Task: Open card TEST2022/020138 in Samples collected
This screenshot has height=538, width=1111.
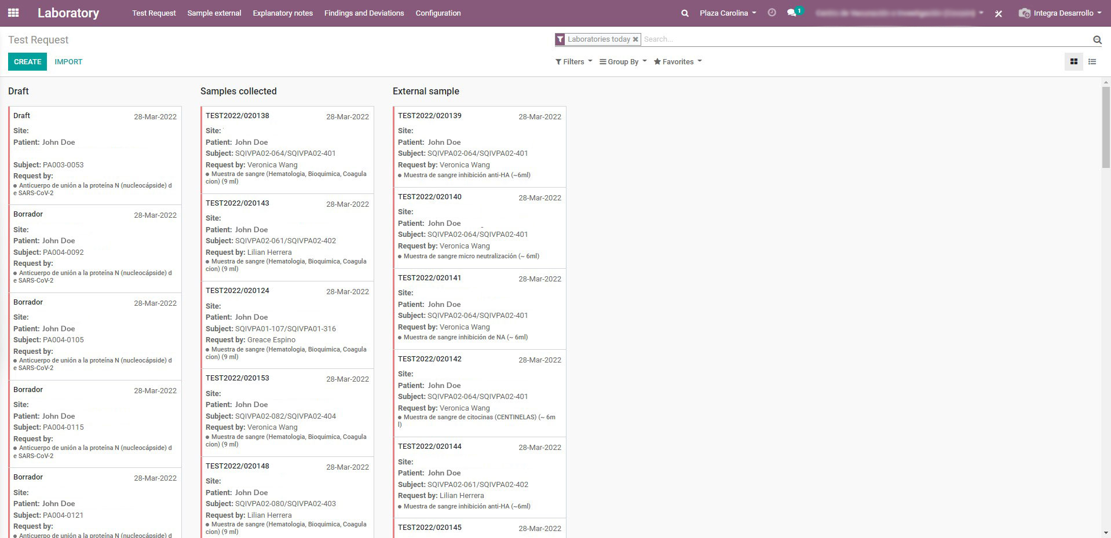Action: point(287,150)
